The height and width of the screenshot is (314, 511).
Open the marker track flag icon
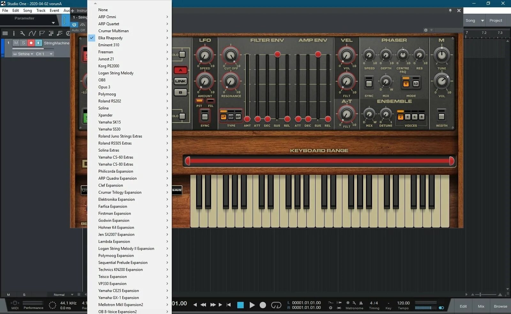click(42, 33)
